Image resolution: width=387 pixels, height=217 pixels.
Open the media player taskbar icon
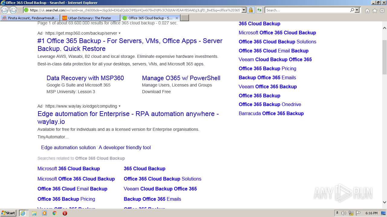(x=44, y=213)
